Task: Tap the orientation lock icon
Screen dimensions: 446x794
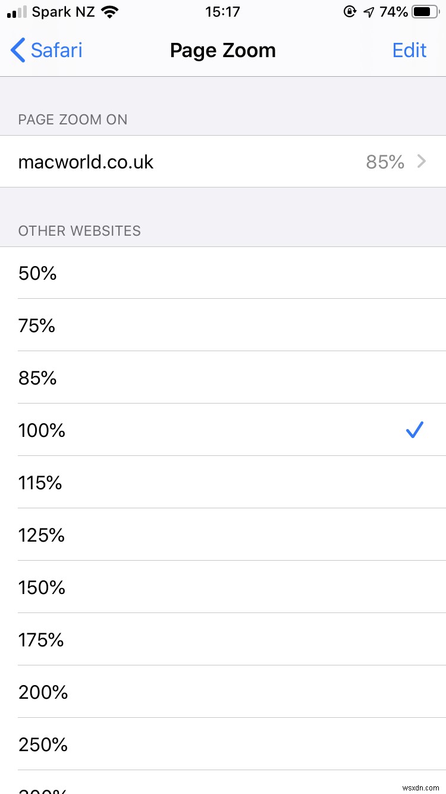Action: 350,11
